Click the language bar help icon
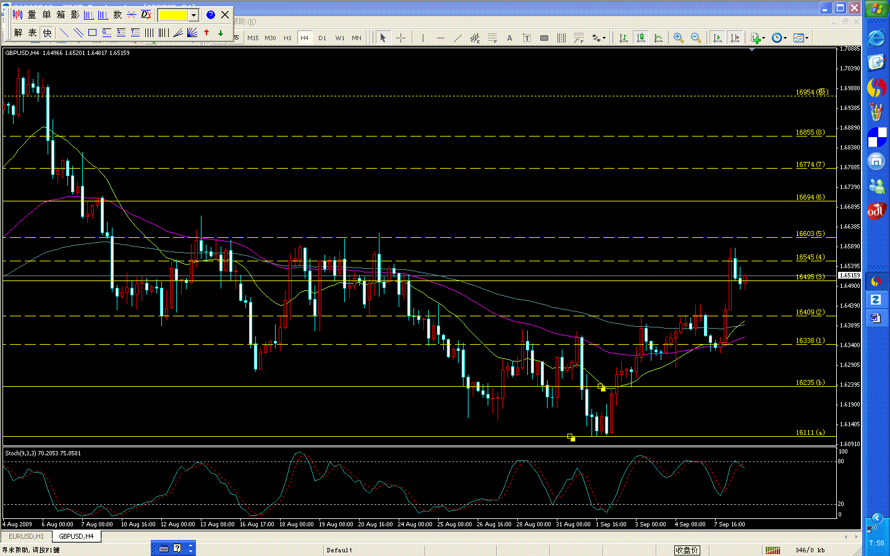Image resolution: width=890 pixels, height=556 pixels. pos(177,548)
